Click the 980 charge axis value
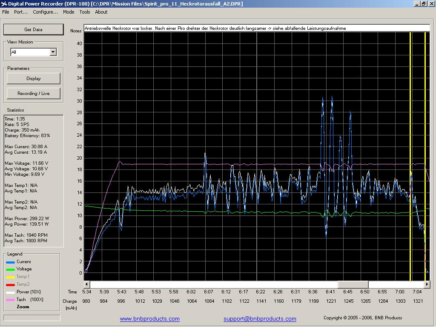This screenshot has height=327, width=436. pyautogui.click(x=86, y=301)
